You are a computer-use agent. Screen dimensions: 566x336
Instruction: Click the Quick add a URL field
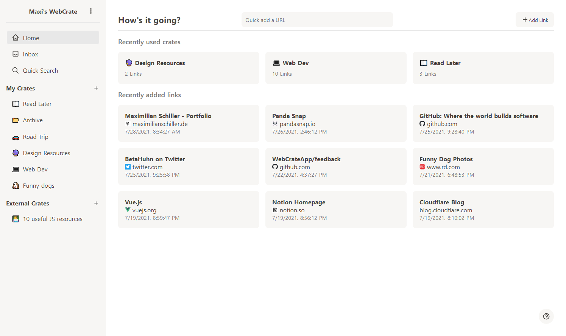point(317,20)
